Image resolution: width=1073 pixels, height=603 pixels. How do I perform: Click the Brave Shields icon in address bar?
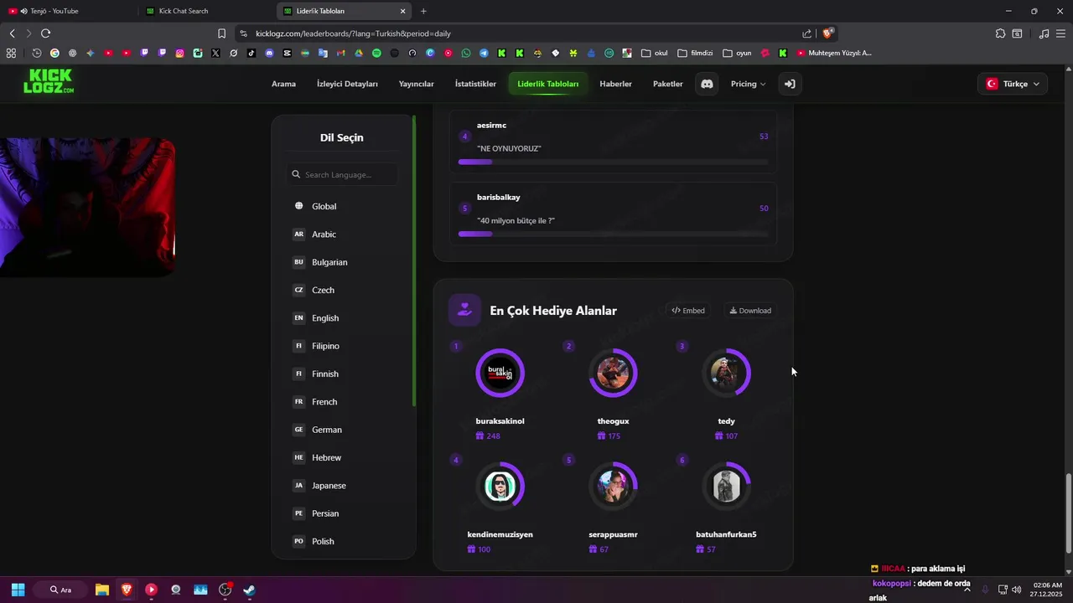click(827, 33)
